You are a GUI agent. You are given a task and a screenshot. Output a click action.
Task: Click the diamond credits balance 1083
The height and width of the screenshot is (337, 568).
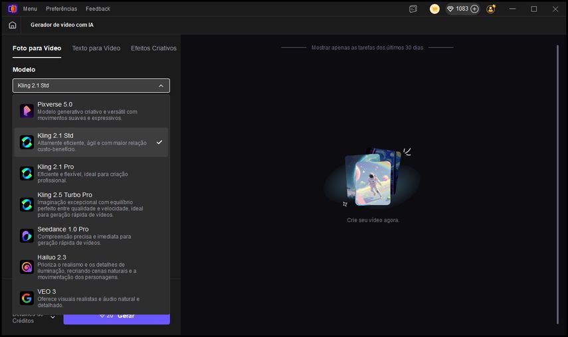click(458, 9)
